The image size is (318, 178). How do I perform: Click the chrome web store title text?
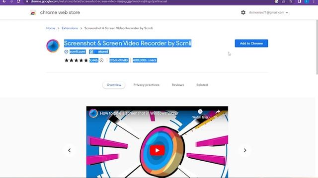point(60,12)
